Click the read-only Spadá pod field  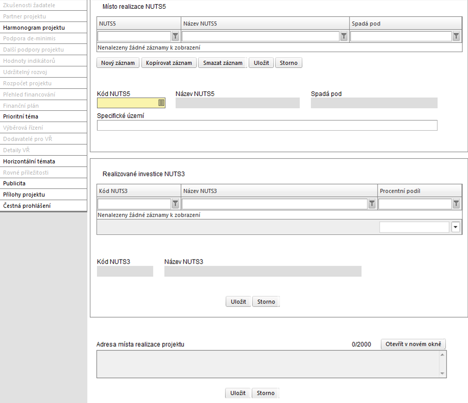[x=375, y=103]
